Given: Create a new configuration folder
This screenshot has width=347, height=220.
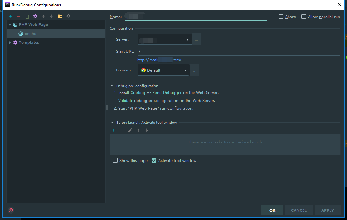Looking at the screenshot, I should [60, 16].
